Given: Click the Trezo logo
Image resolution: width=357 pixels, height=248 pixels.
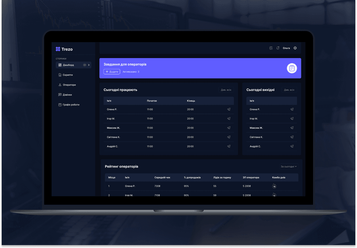Looking at the screenshot, I should 64,49.
